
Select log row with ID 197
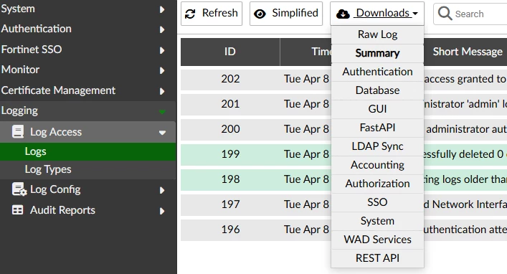click(343, 204)
